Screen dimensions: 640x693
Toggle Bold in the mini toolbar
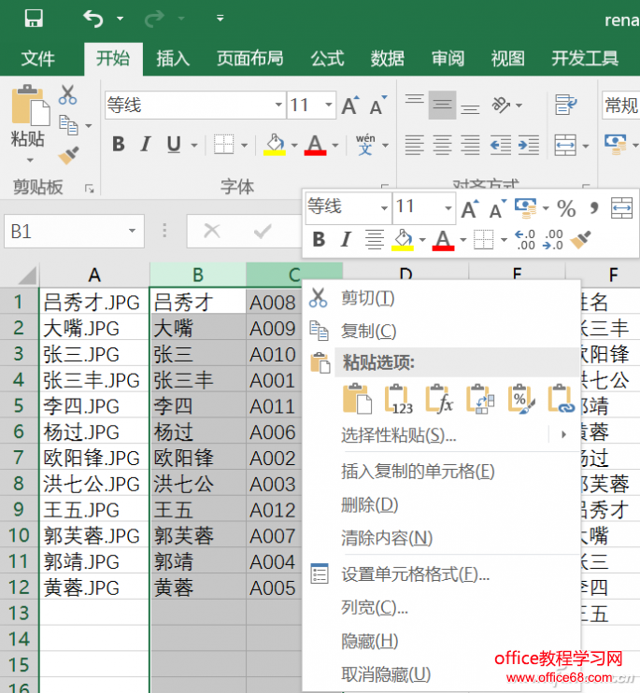pos(319,239)
